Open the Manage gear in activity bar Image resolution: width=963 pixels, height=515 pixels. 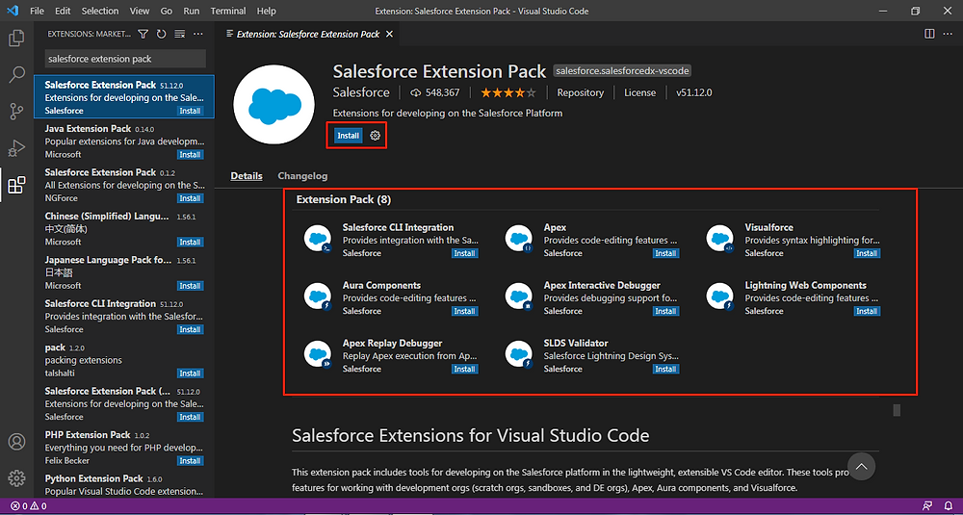pyautogui.click(x=16, y=477)
